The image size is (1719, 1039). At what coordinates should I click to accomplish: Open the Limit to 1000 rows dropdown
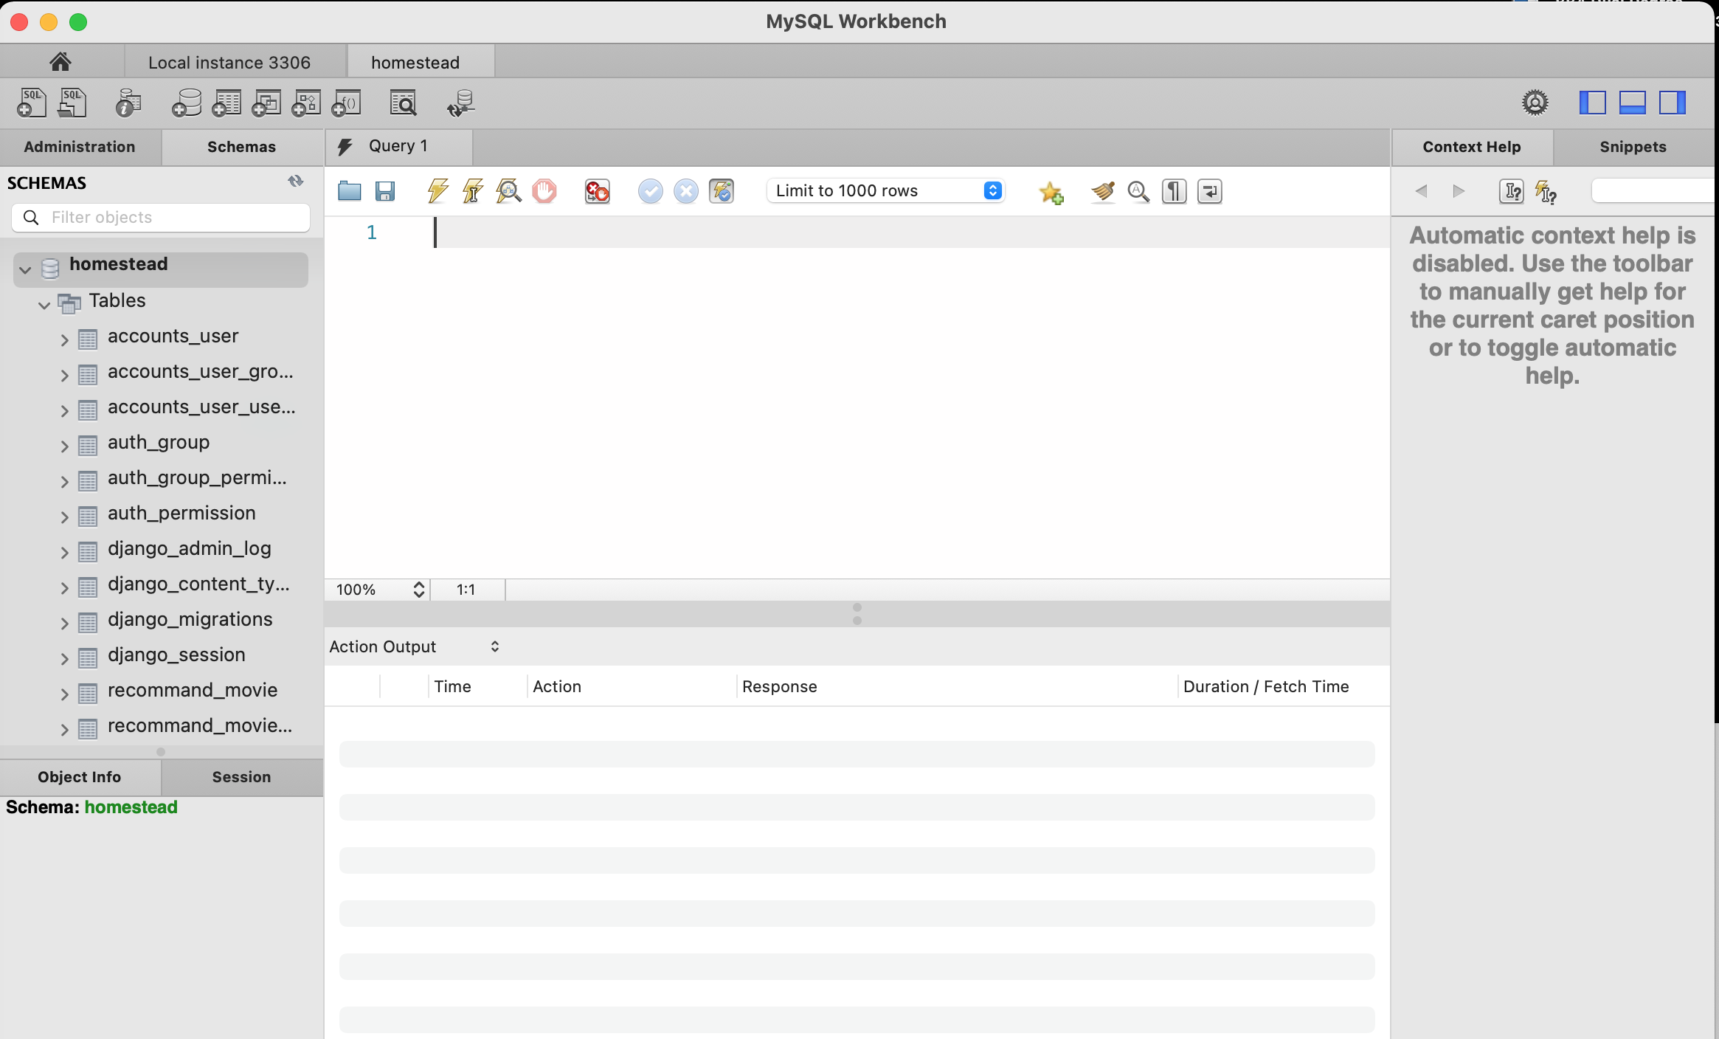pyautogui.click(x=886, y=191)
